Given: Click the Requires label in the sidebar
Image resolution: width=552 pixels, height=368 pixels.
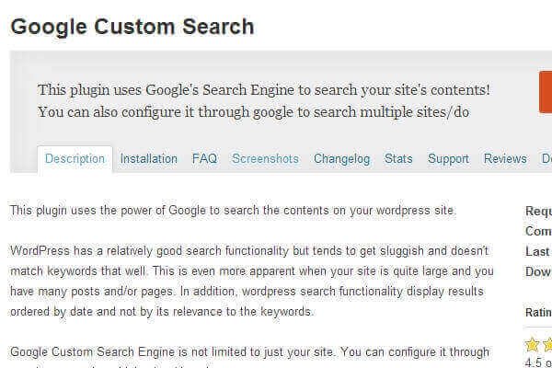Looking at the screenshot, I should pos(538,211).
